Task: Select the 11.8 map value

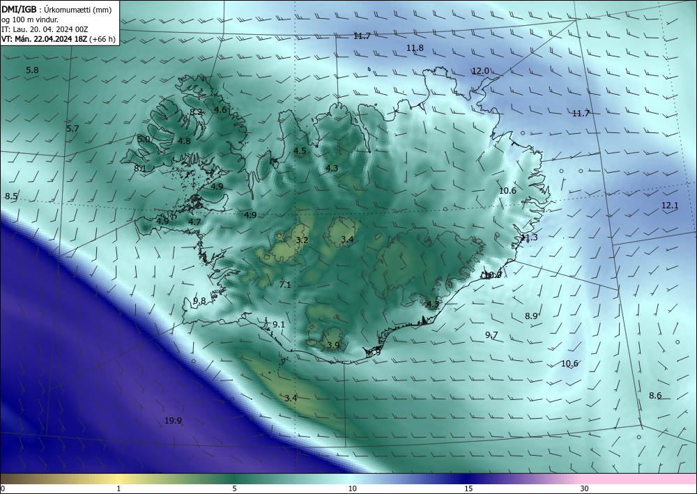Action: [x=415, y=47]
